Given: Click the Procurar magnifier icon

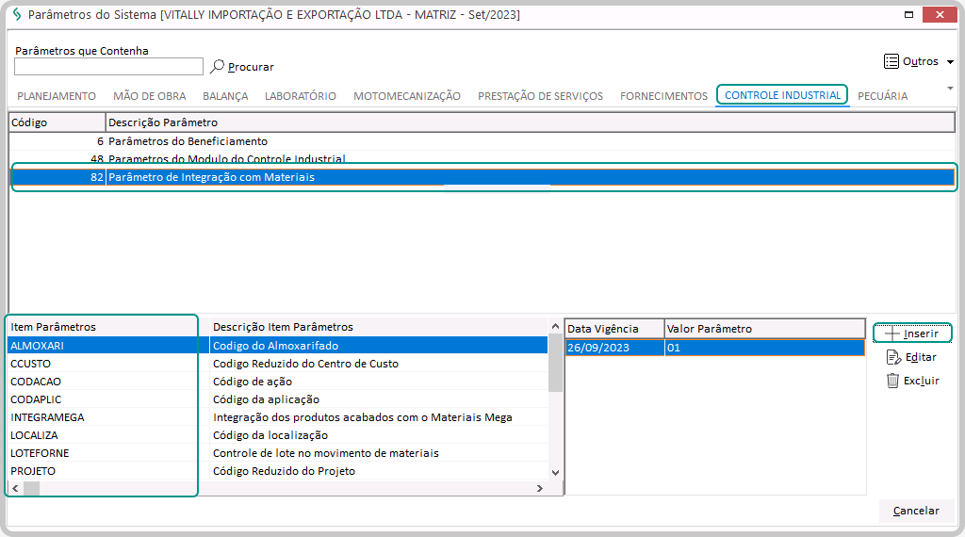Looking at the screenshot, I should click(x=218, y=67).
